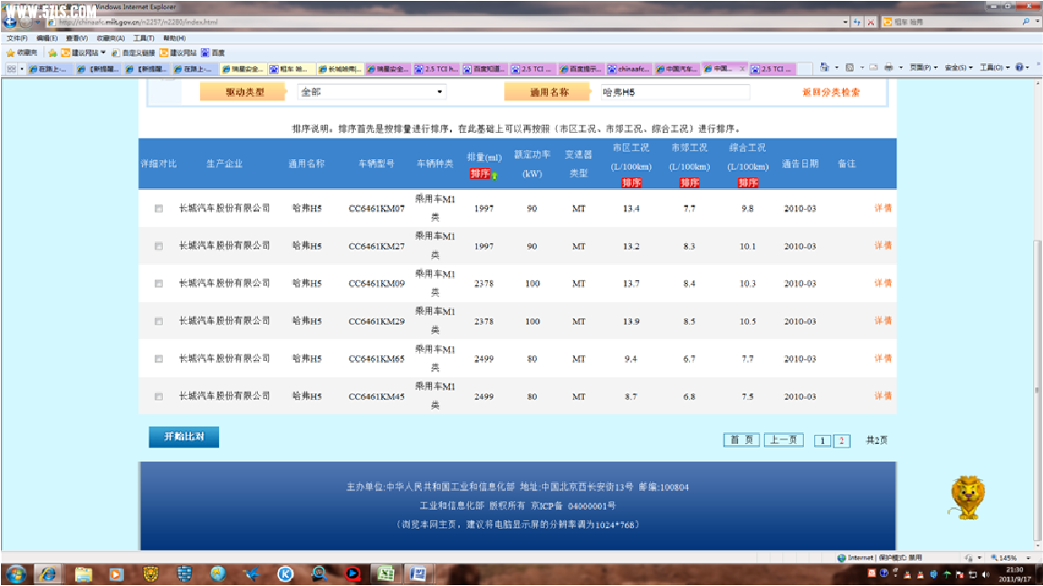Sort by 市郊工况 using its 排序 button
This screenshot has width=1043, height=586.
689,183
